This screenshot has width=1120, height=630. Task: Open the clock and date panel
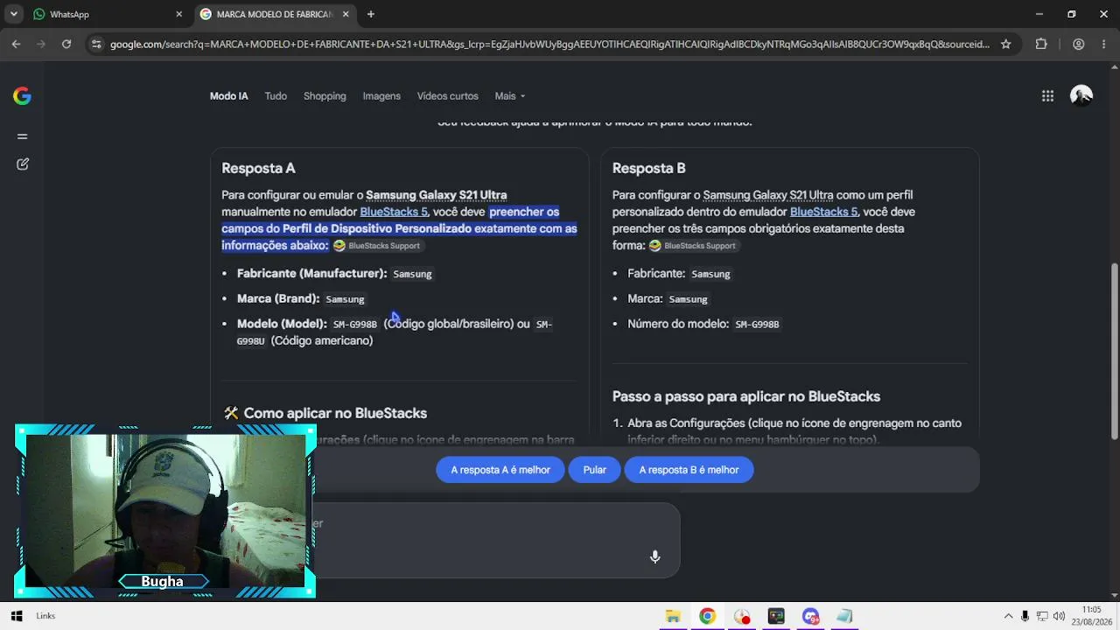click(1091, 616)
